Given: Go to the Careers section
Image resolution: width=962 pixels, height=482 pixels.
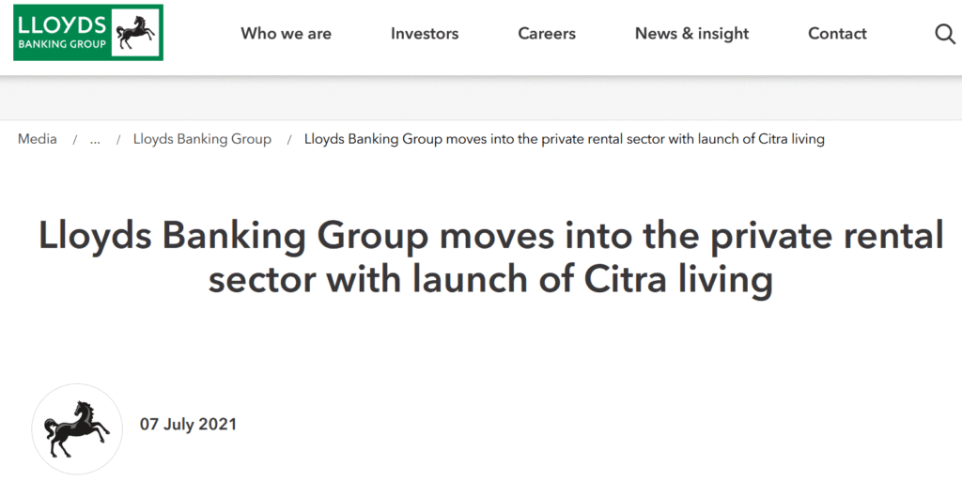Looking at the screenshot, I should pos(547,34).
